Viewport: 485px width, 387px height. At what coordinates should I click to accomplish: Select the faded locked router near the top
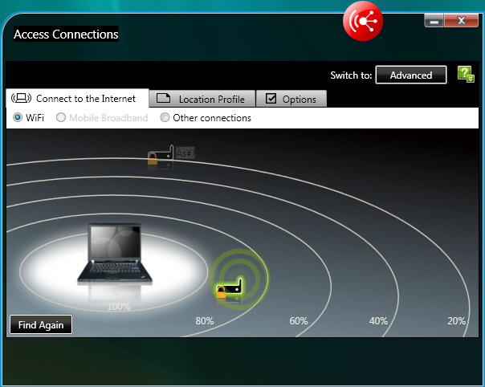coord(161,155)
